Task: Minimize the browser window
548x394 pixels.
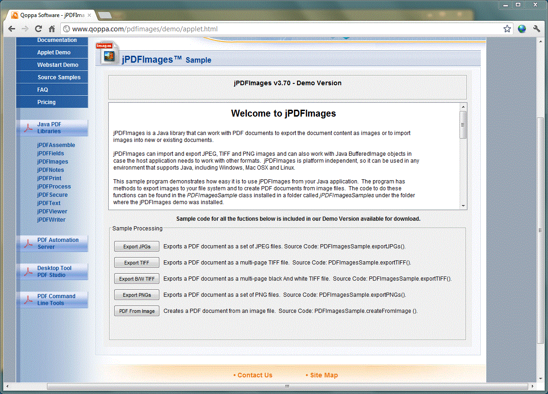Action: (x=505, y=5)
